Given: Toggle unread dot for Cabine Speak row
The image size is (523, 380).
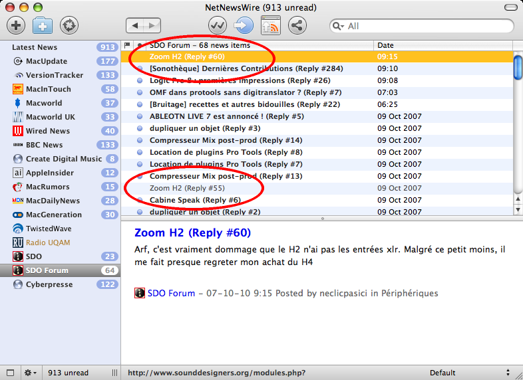Looking at the screenshot, I should 140,200.
